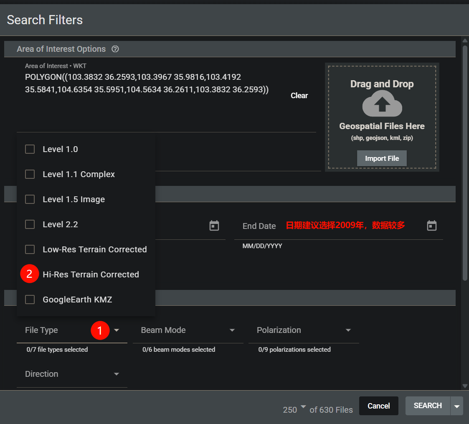
Task: Check the Level 1.0 checkbox
Action: 30,149
